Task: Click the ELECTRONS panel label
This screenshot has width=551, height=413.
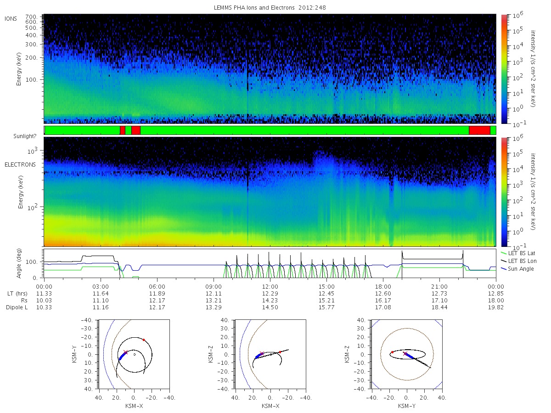Action: (20, 164)
